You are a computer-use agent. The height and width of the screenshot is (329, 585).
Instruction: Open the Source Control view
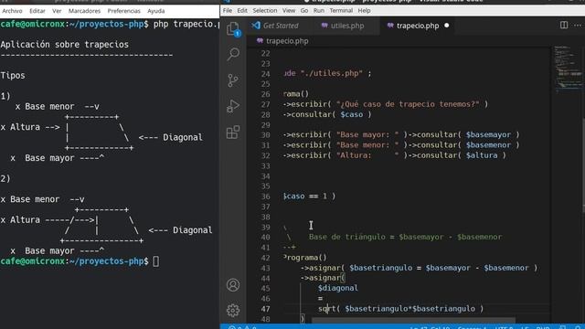coord(233,80)
